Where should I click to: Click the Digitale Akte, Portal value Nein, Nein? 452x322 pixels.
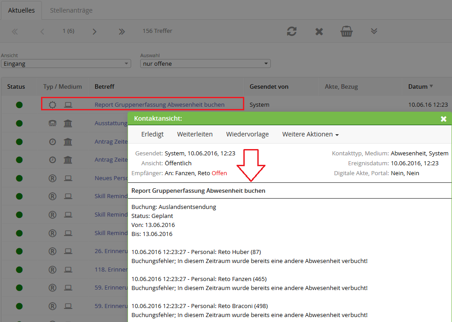pos(405,173)
